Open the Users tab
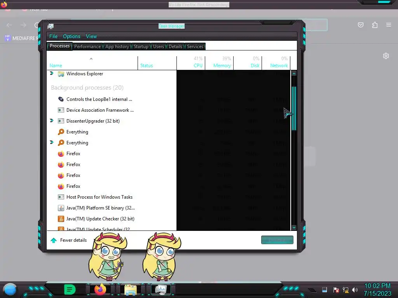The image size is (398, 298). [x=159, y=47]
